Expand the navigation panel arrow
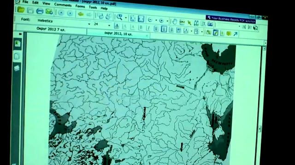Screen dimensions: 295x165 pyautogui.click(x=20, y=34)
